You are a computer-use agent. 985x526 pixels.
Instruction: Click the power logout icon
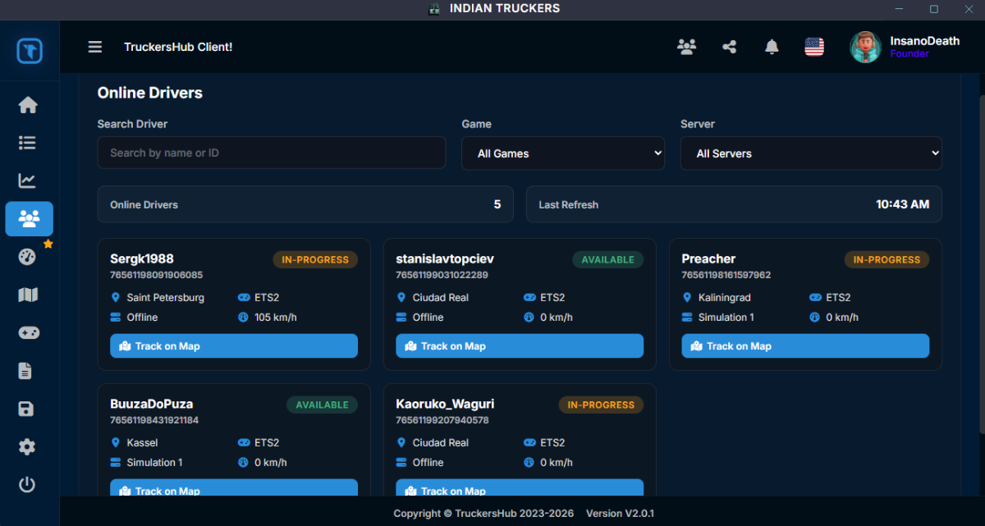[x=28, y=484]
